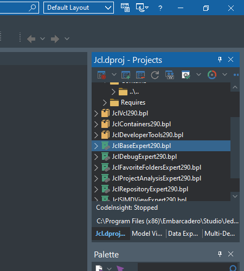
Task: Open the Default Layout dropdown
Action: point(79,8)
